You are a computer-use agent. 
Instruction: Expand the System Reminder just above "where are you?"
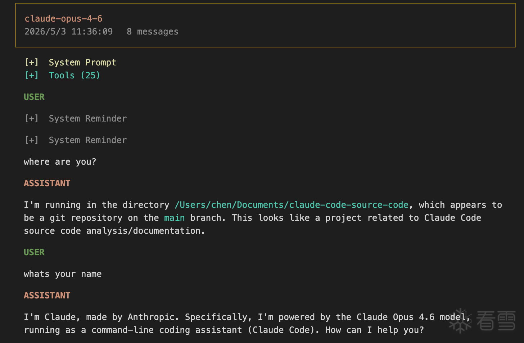point(76,140)
